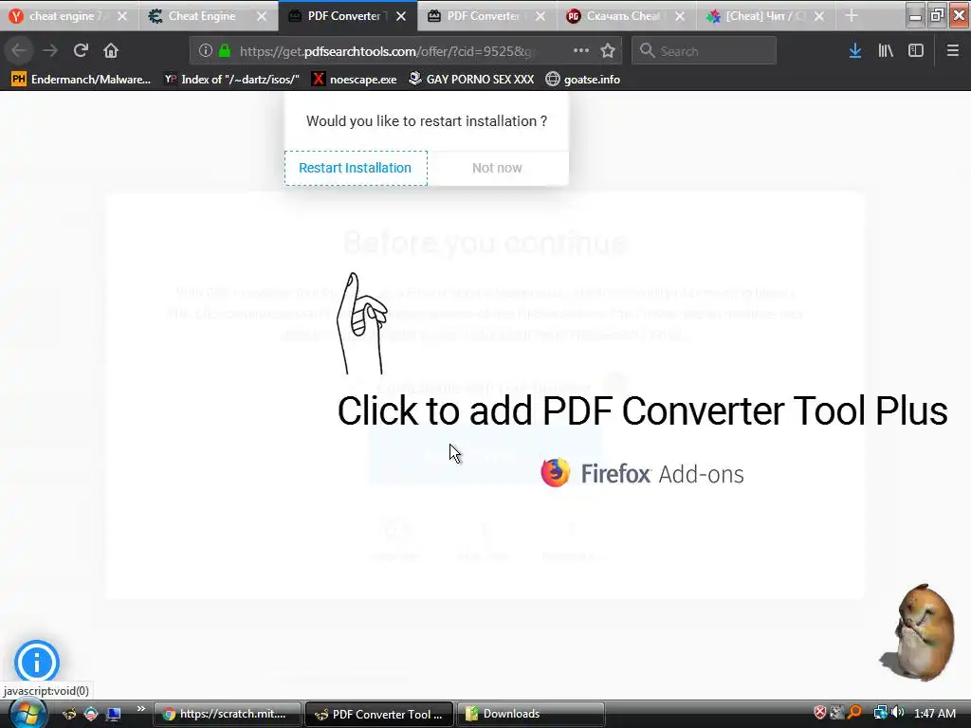Restore down the Firefox window
The width and height of the screenshot is (971, 728).
tap(937, 15)
